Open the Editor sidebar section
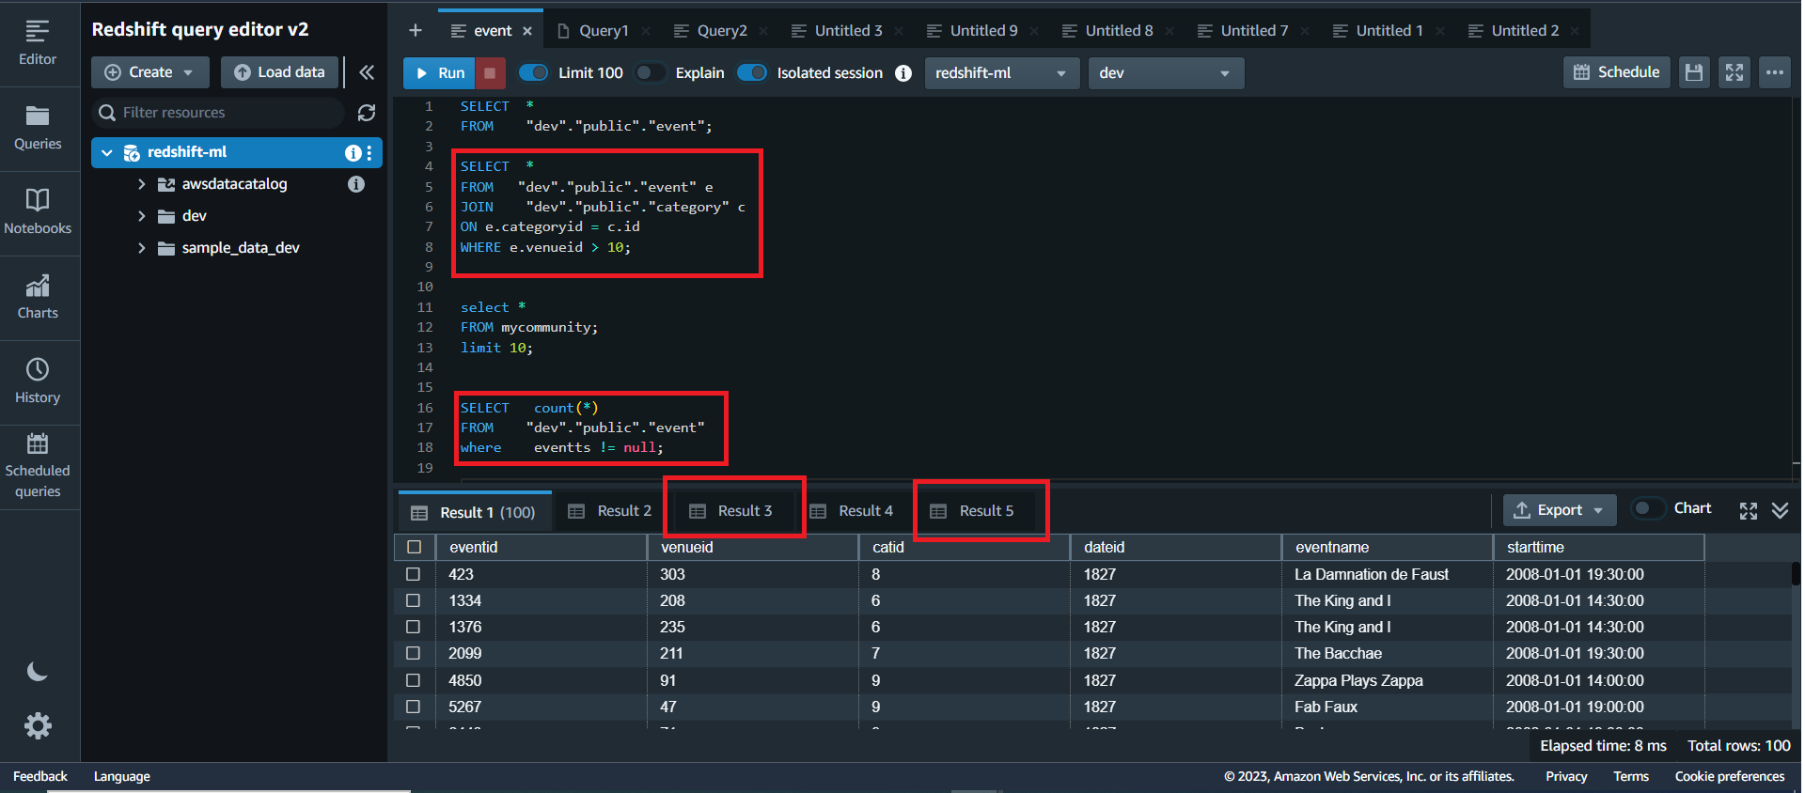This screenshot has height=793, width=1805. (x=38, y=43)
